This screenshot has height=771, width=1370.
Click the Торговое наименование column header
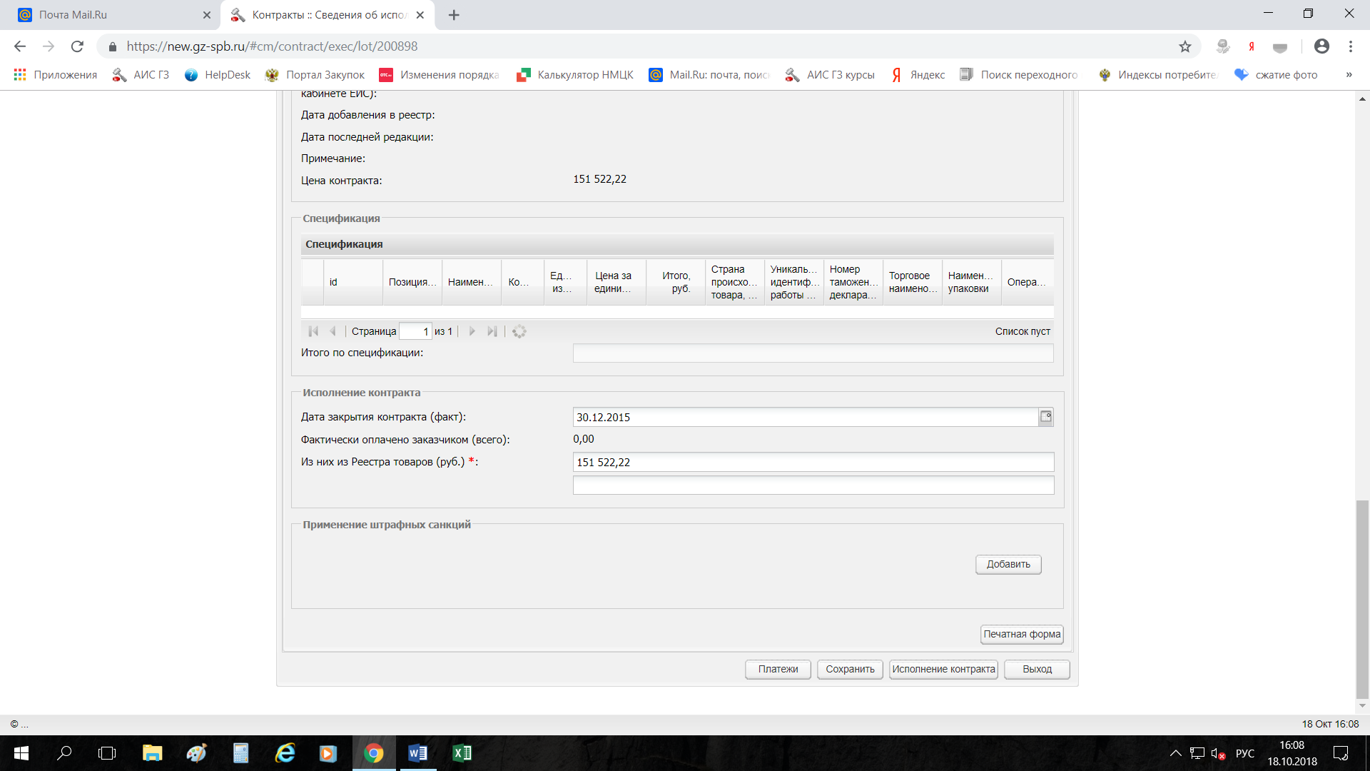tap(913, 282)
